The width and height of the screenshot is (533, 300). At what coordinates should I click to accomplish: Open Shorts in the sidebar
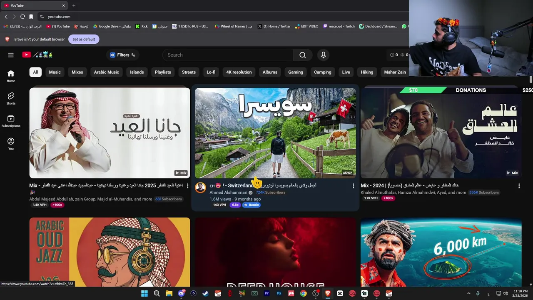[11, 98]
